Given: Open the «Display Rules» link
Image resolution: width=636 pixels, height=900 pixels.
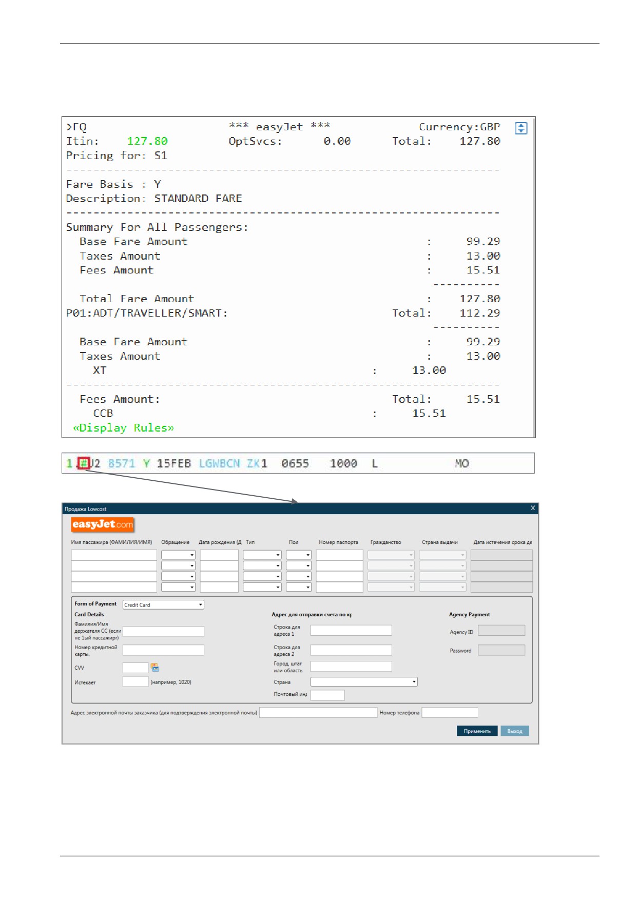Looking at the screenshot, I should [123, 428].
